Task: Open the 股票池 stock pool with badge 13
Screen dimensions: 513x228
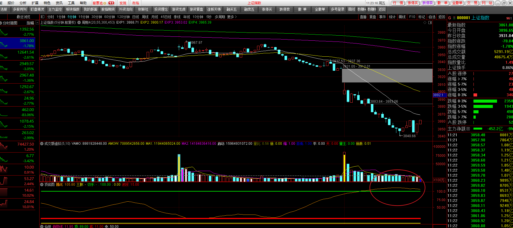Action: [x=103, y=3]
